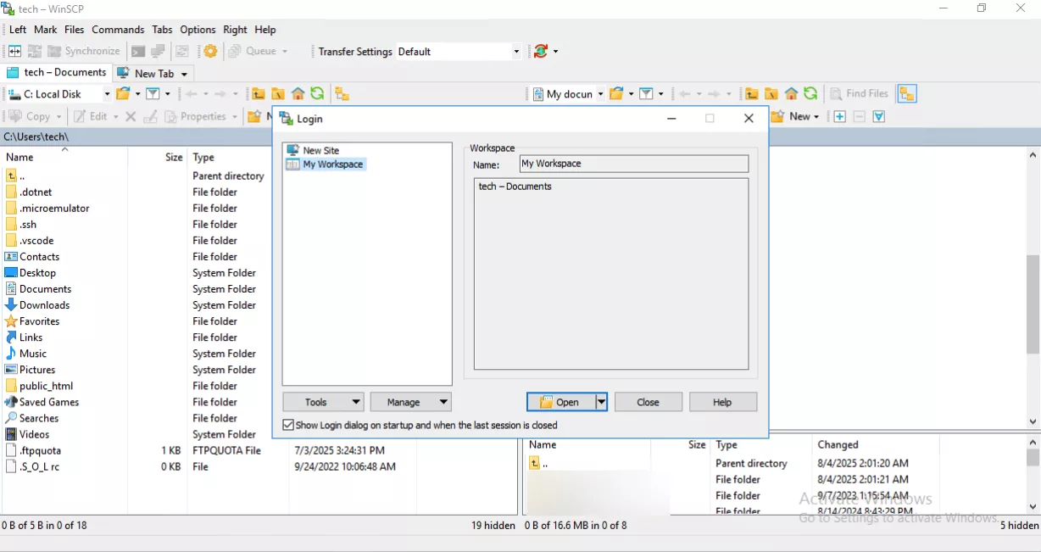Image resolution: width=1041 pixels, height=552 pixels.
Task: Click the remote panel's home directory icon
Action: (791, 93)
